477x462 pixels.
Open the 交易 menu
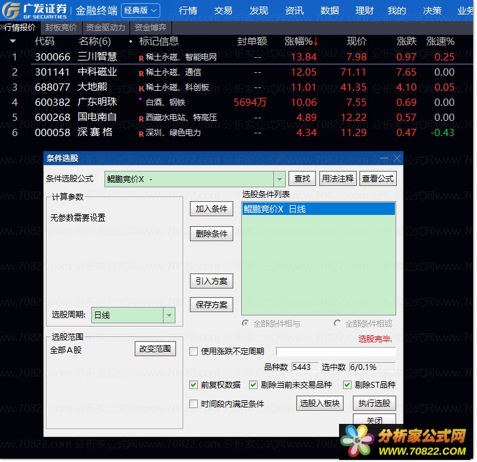[x=223, y=11]
